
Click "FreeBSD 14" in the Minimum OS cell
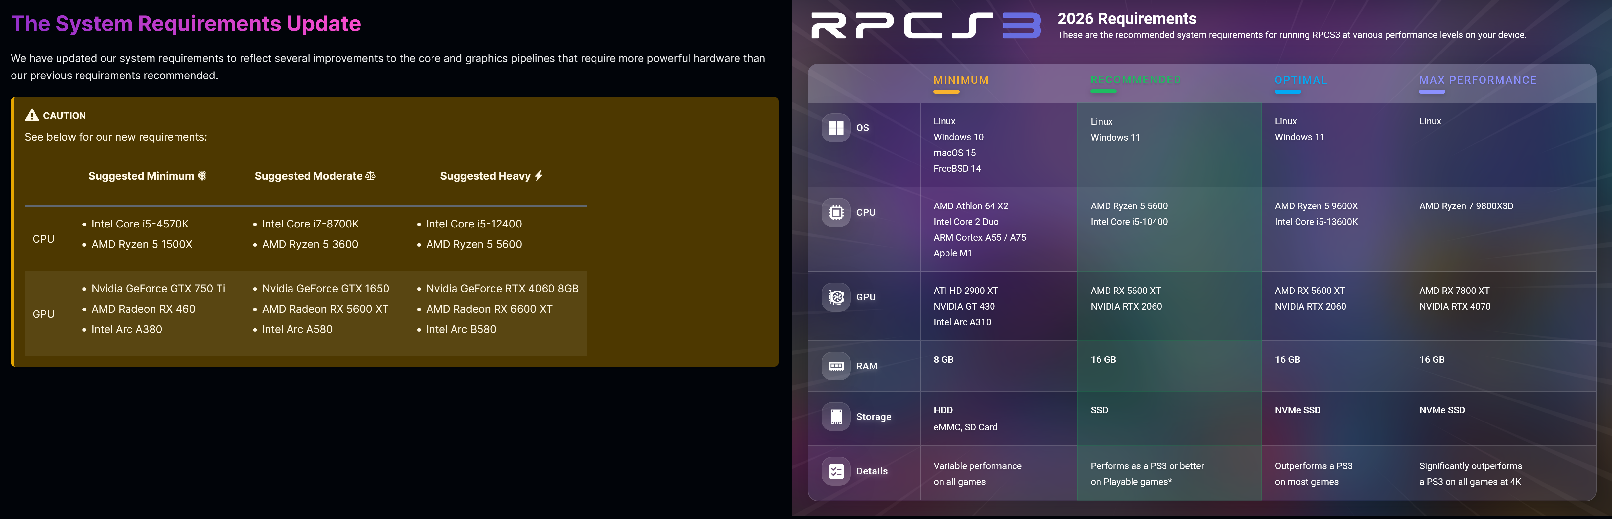(957, 168)
